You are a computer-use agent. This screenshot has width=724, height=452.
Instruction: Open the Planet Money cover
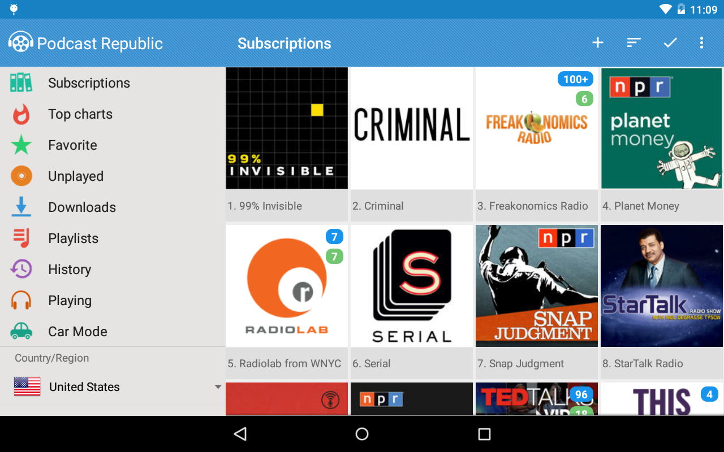662,128
